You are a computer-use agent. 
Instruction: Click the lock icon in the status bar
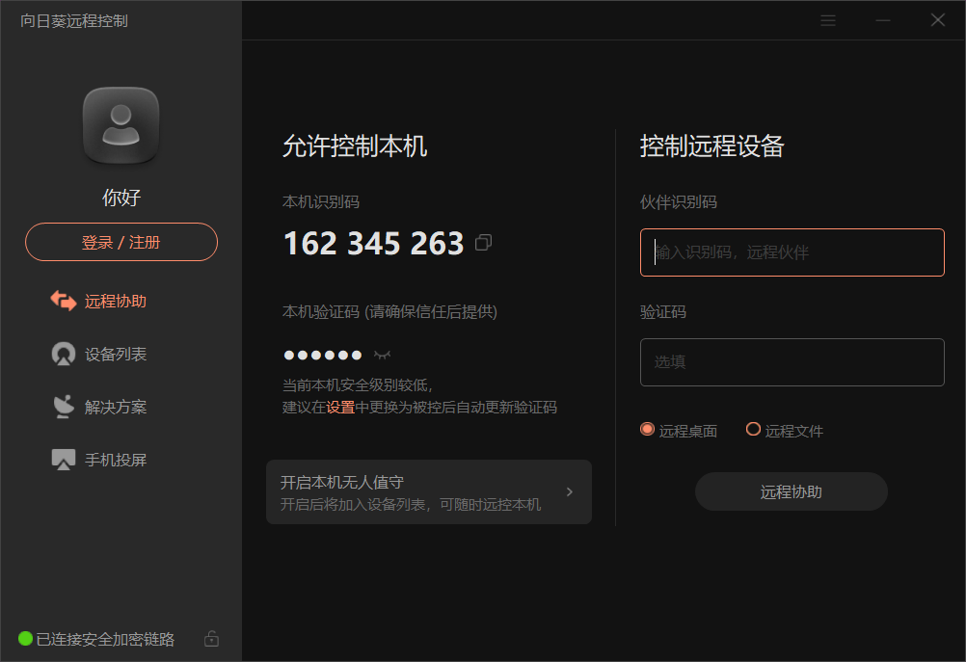pyautogui.click(x=212, y=639)
